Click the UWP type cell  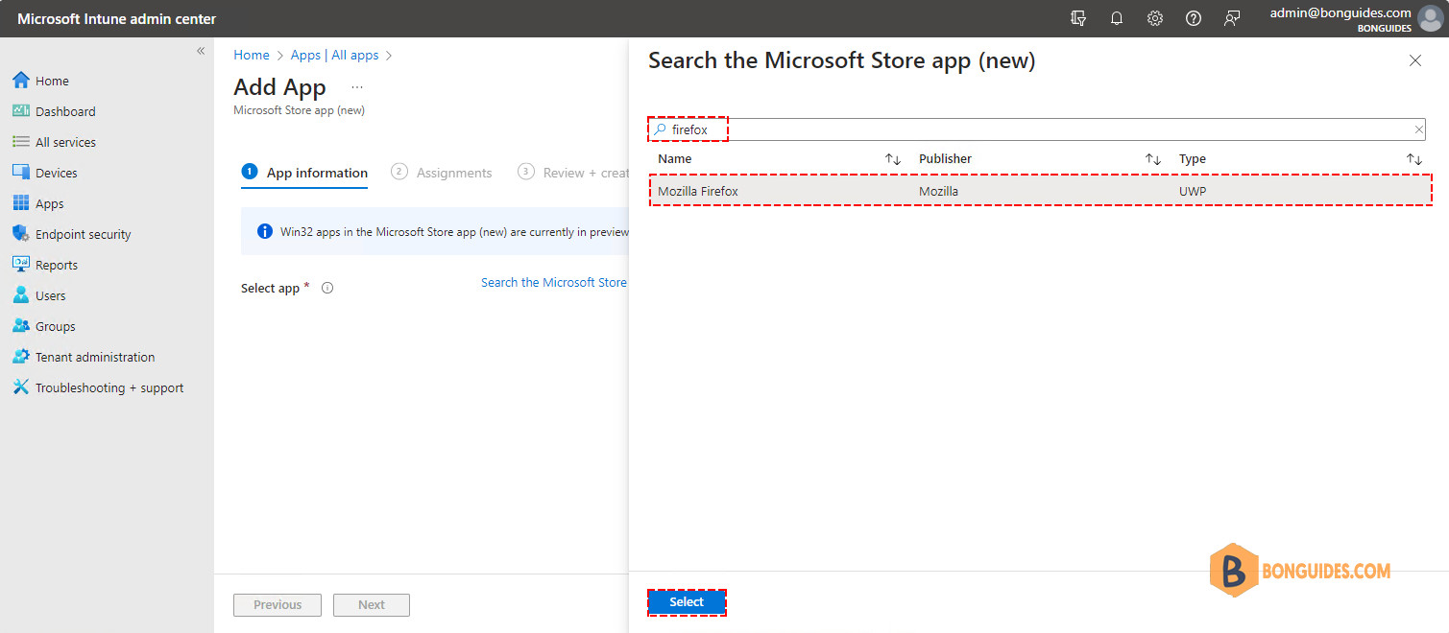1193,192
